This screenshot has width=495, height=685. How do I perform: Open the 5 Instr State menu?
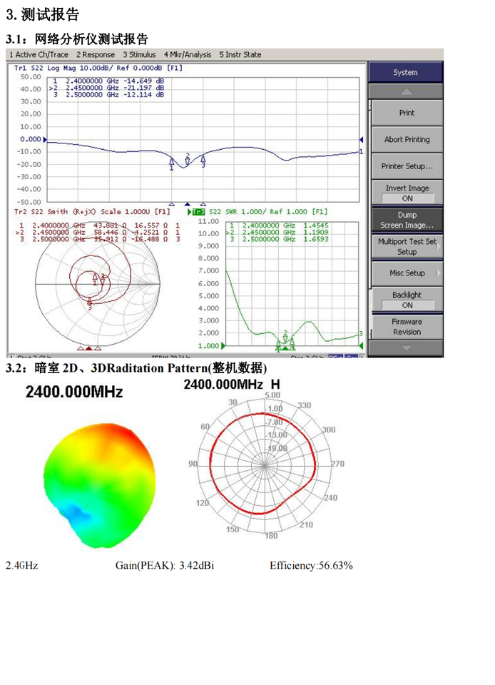240,55
